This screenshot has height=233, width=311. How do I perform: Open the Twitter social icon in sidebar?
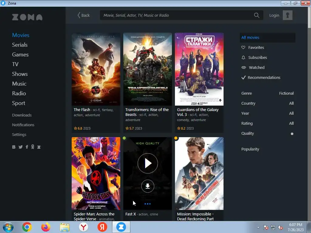tap(20, 147)
